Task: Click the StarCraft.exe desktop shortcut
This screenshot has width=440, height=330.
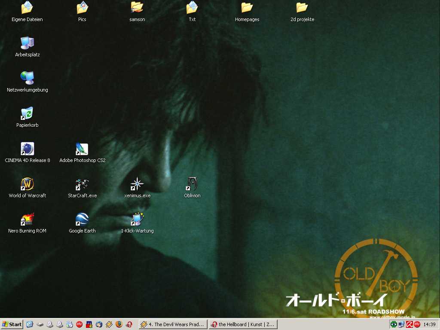Action: pyautogui.click(x=82, y=184)
